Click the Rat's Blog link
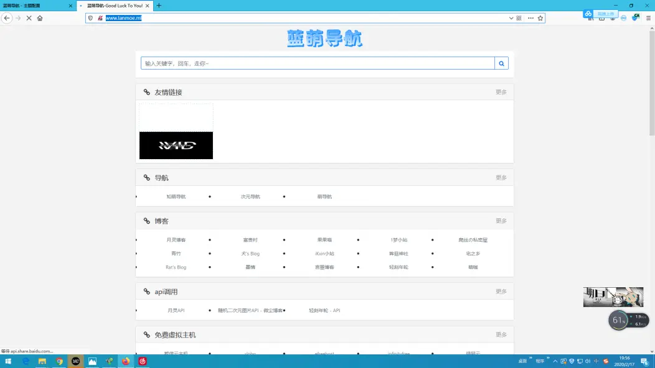Viewport: 655px width, 368px height. click(x=176, y=267)
